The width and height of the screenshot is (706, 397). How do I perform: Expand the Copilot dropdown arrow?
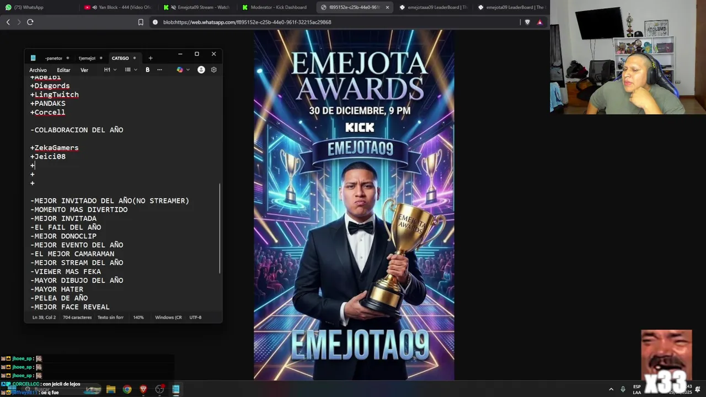[x=188, y=70]
